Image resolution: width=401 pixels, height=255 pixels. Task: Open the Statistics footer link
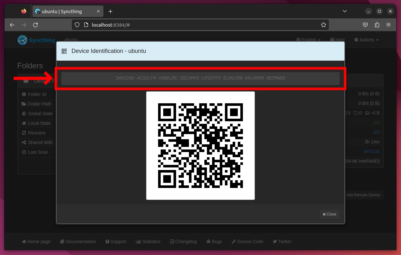148,242
